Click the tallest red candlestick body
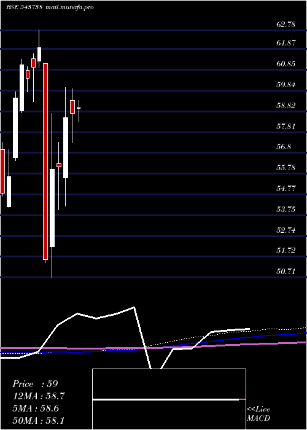The width and height of the screenshot is (307, 430). (x=45, y=162)
